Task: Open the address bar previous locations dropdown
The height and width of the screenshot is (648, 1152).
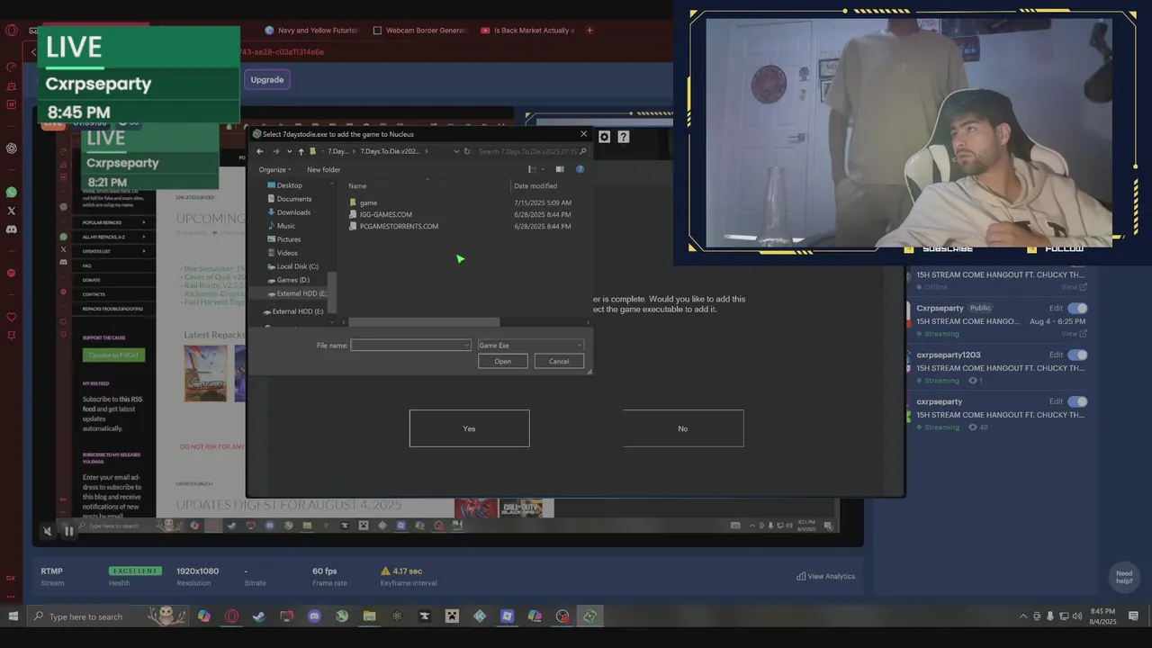Action: [x=456, y=151]
